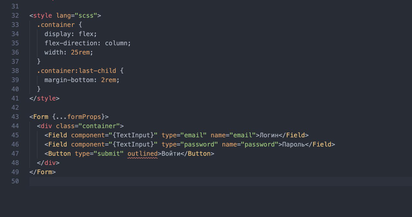Image resolution: width=412 pixels, height=217 pixels.
Task: Click line number 50 in the gutter
Action: pos(15,181)
